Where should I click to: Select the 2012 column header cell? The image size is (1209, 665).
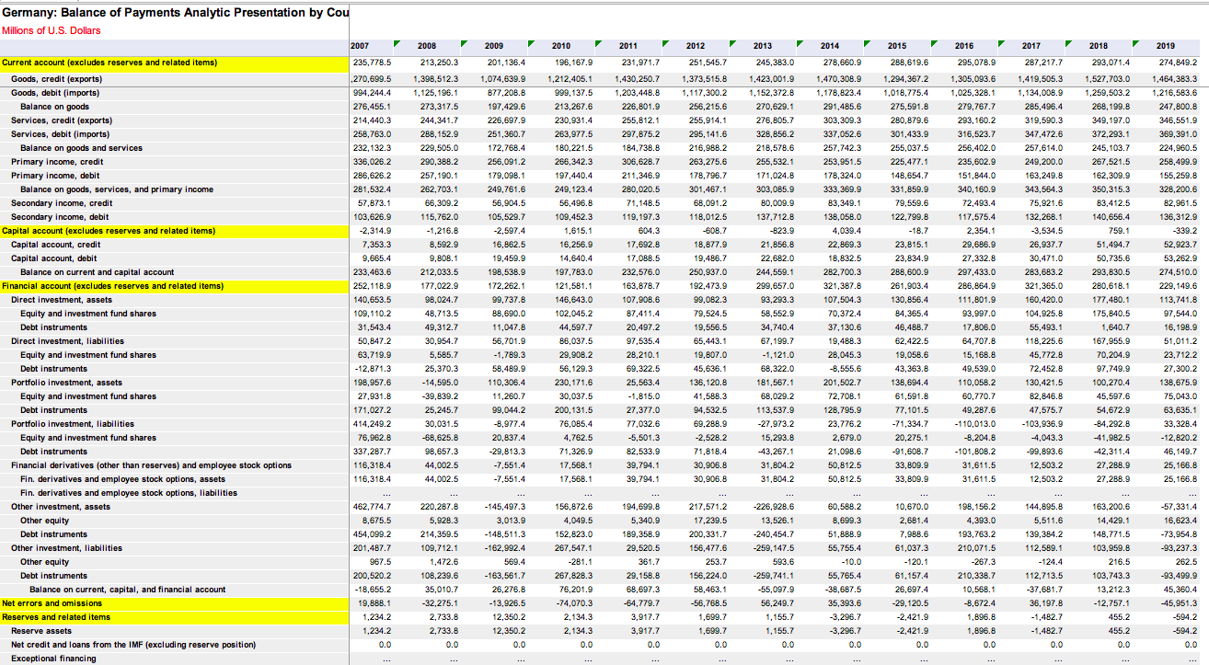click(x=695, y=46)
